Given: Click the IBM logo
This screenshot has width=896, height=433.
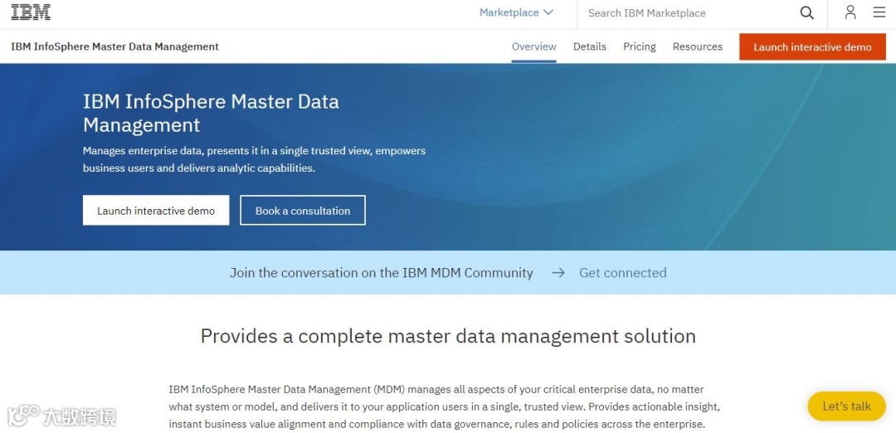Looking at the screenshot, I should coord(31,12).
